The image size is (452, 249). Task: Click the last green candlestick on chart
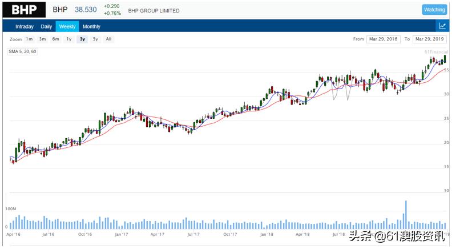445,59
